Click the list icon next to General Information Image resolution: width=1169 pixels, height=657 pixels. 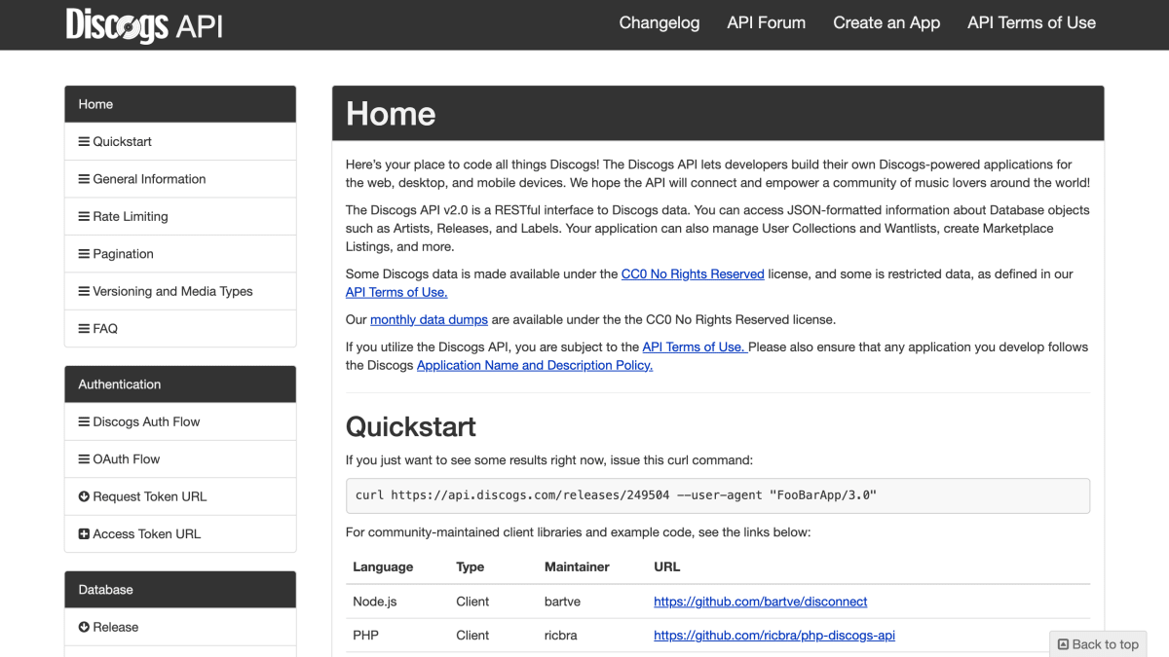pos(84,179)
